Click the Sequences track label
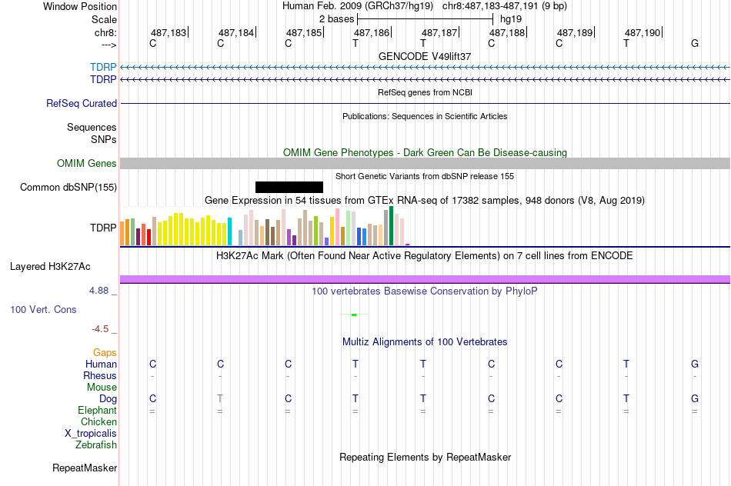The height and width of the screenshot is (486, 731). click(92, 127)
